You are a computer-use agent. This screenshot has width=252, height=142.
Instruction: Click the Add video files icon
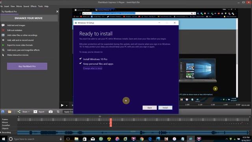click(x=3, y=35)
